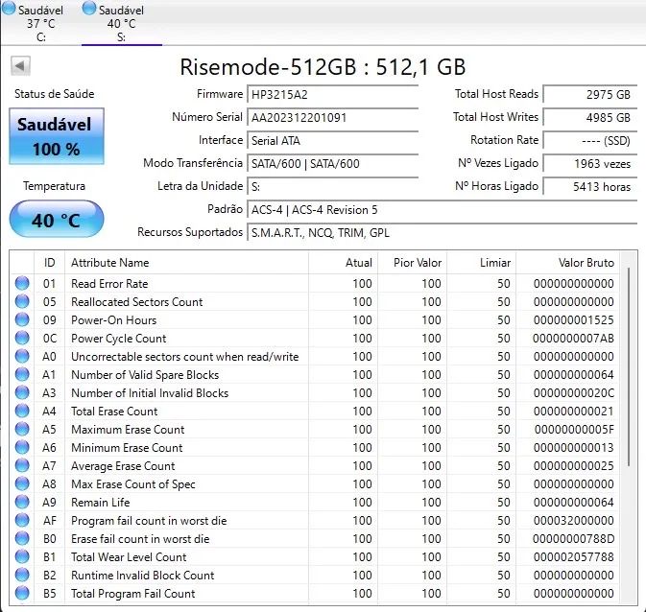Click the supported features field S.M.A.R.T., NCQ, TRIM, GPL

(x=443, y=233)
